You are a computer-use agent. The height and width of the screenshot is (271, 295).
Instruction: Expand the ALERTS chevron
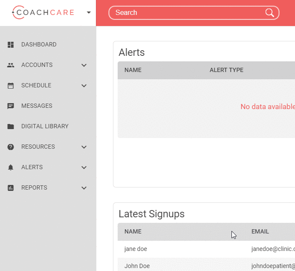click(84, 167)
